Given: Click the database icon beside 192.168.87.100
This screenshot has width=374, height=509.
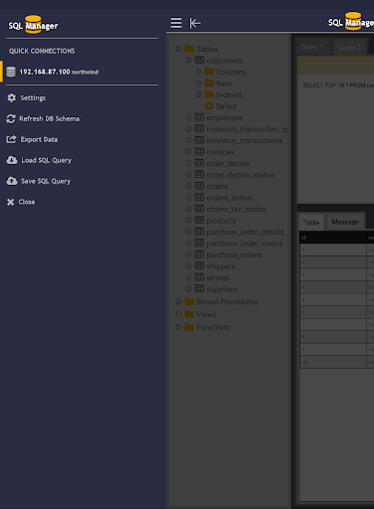Looking at the screenshot, I should tap(11, 72).
